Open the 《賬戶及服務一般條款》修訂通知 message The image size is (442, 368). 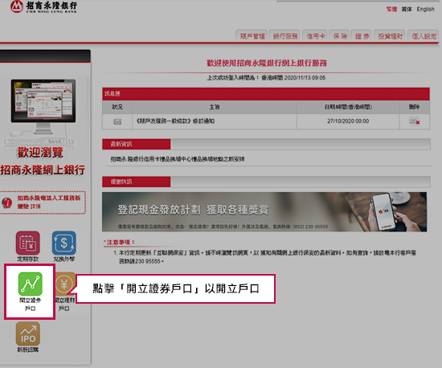pos(175,121)
